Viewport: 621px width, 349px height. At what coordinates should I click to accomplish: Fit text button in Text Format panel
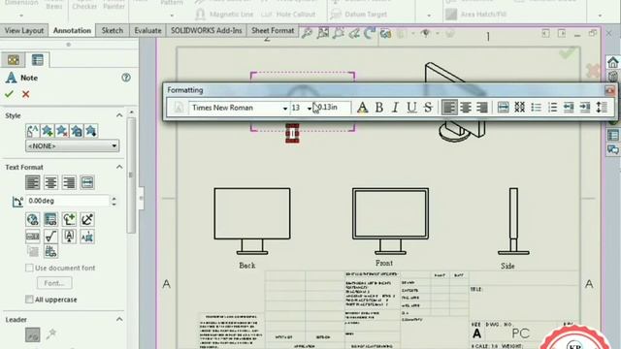87,182
